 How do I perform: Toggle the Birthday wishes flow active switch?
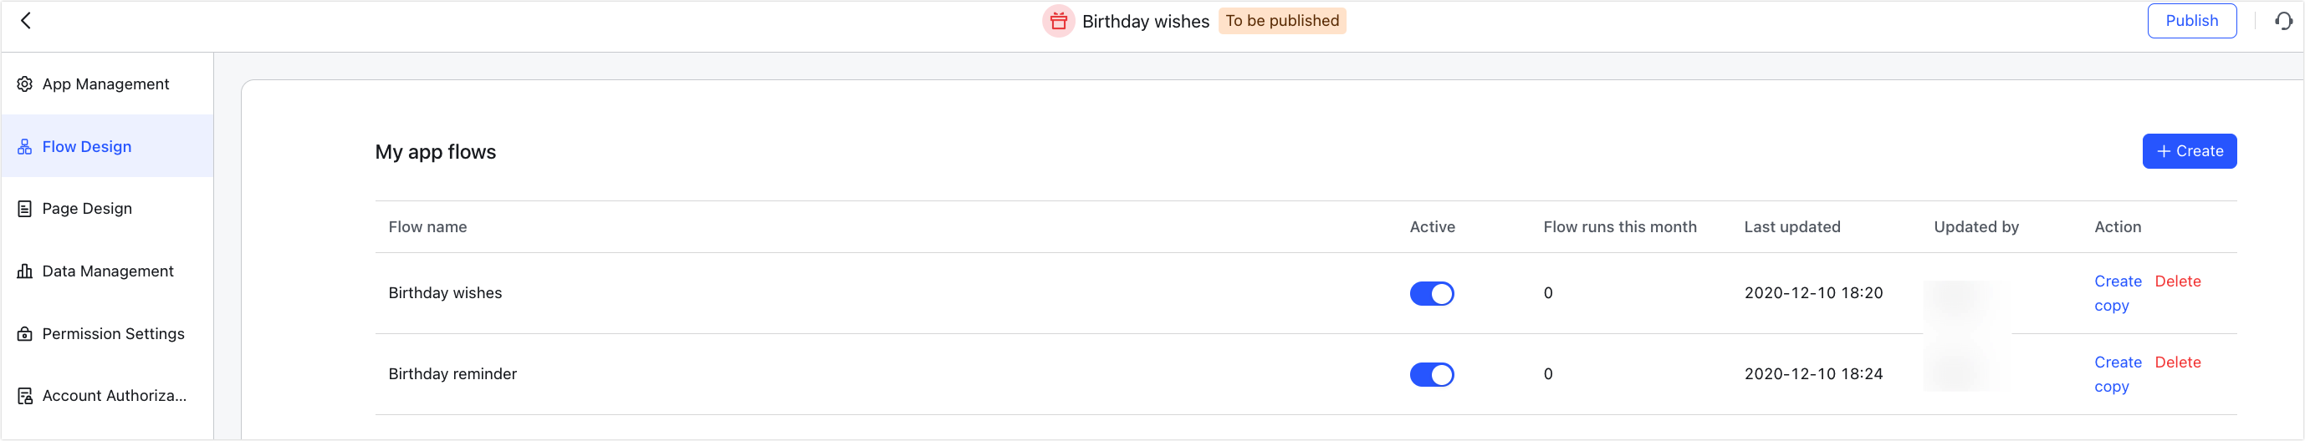1432,294
